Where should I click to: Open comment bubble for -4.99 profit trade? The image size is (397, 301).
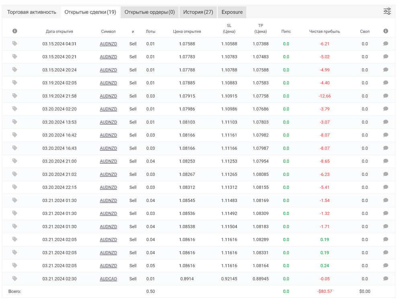click(x=386, y=69)
